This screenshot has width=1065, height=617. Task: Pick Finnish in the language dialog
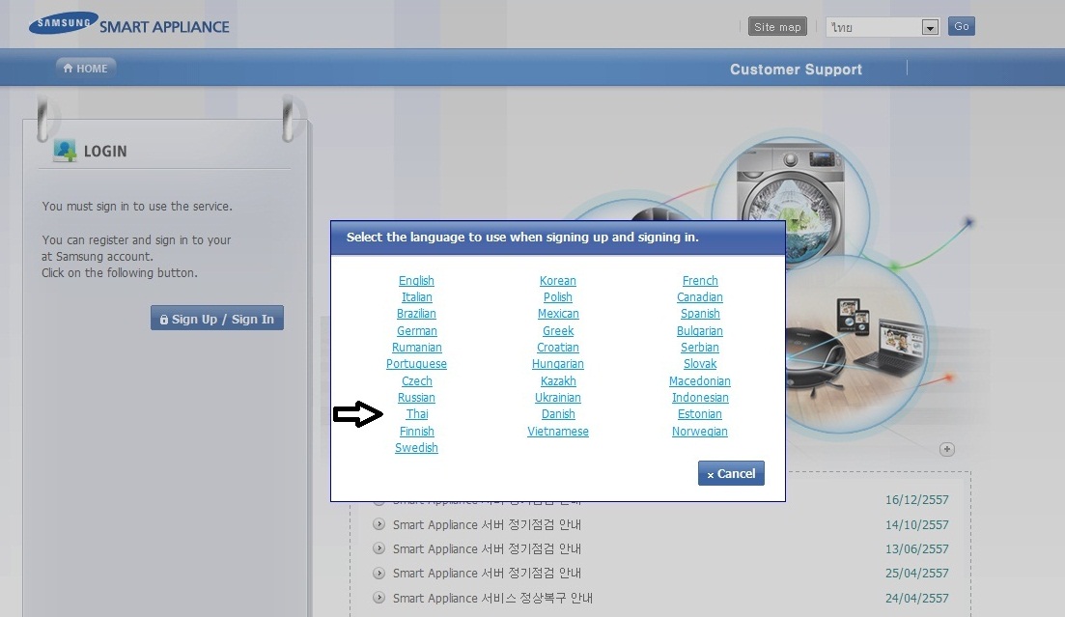pos(416,432)
